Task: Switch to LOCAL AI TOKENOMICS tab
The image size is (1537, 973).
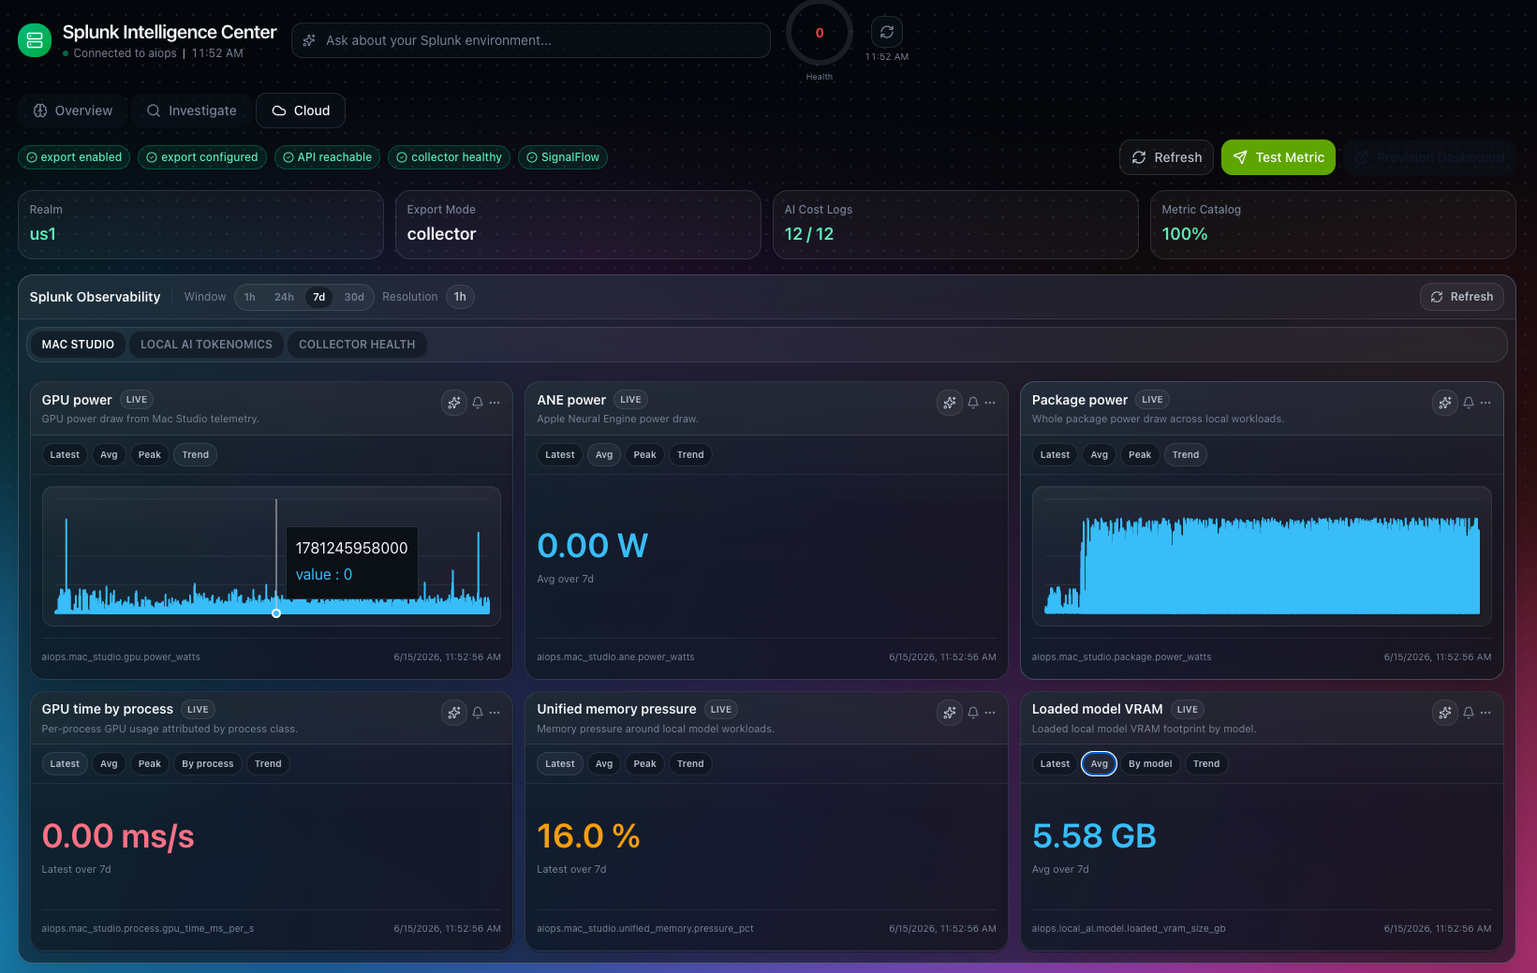Action: pos(206,345)
